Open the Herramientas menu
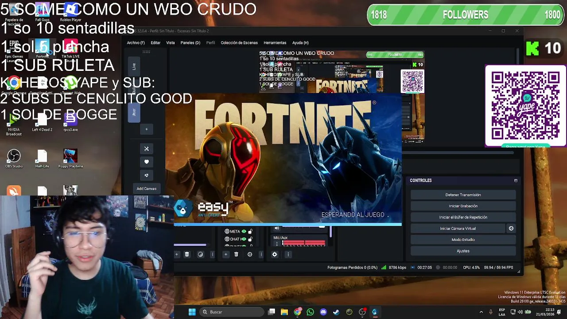Viewport: 567px width, 319px height. click(x=275, y=43)
